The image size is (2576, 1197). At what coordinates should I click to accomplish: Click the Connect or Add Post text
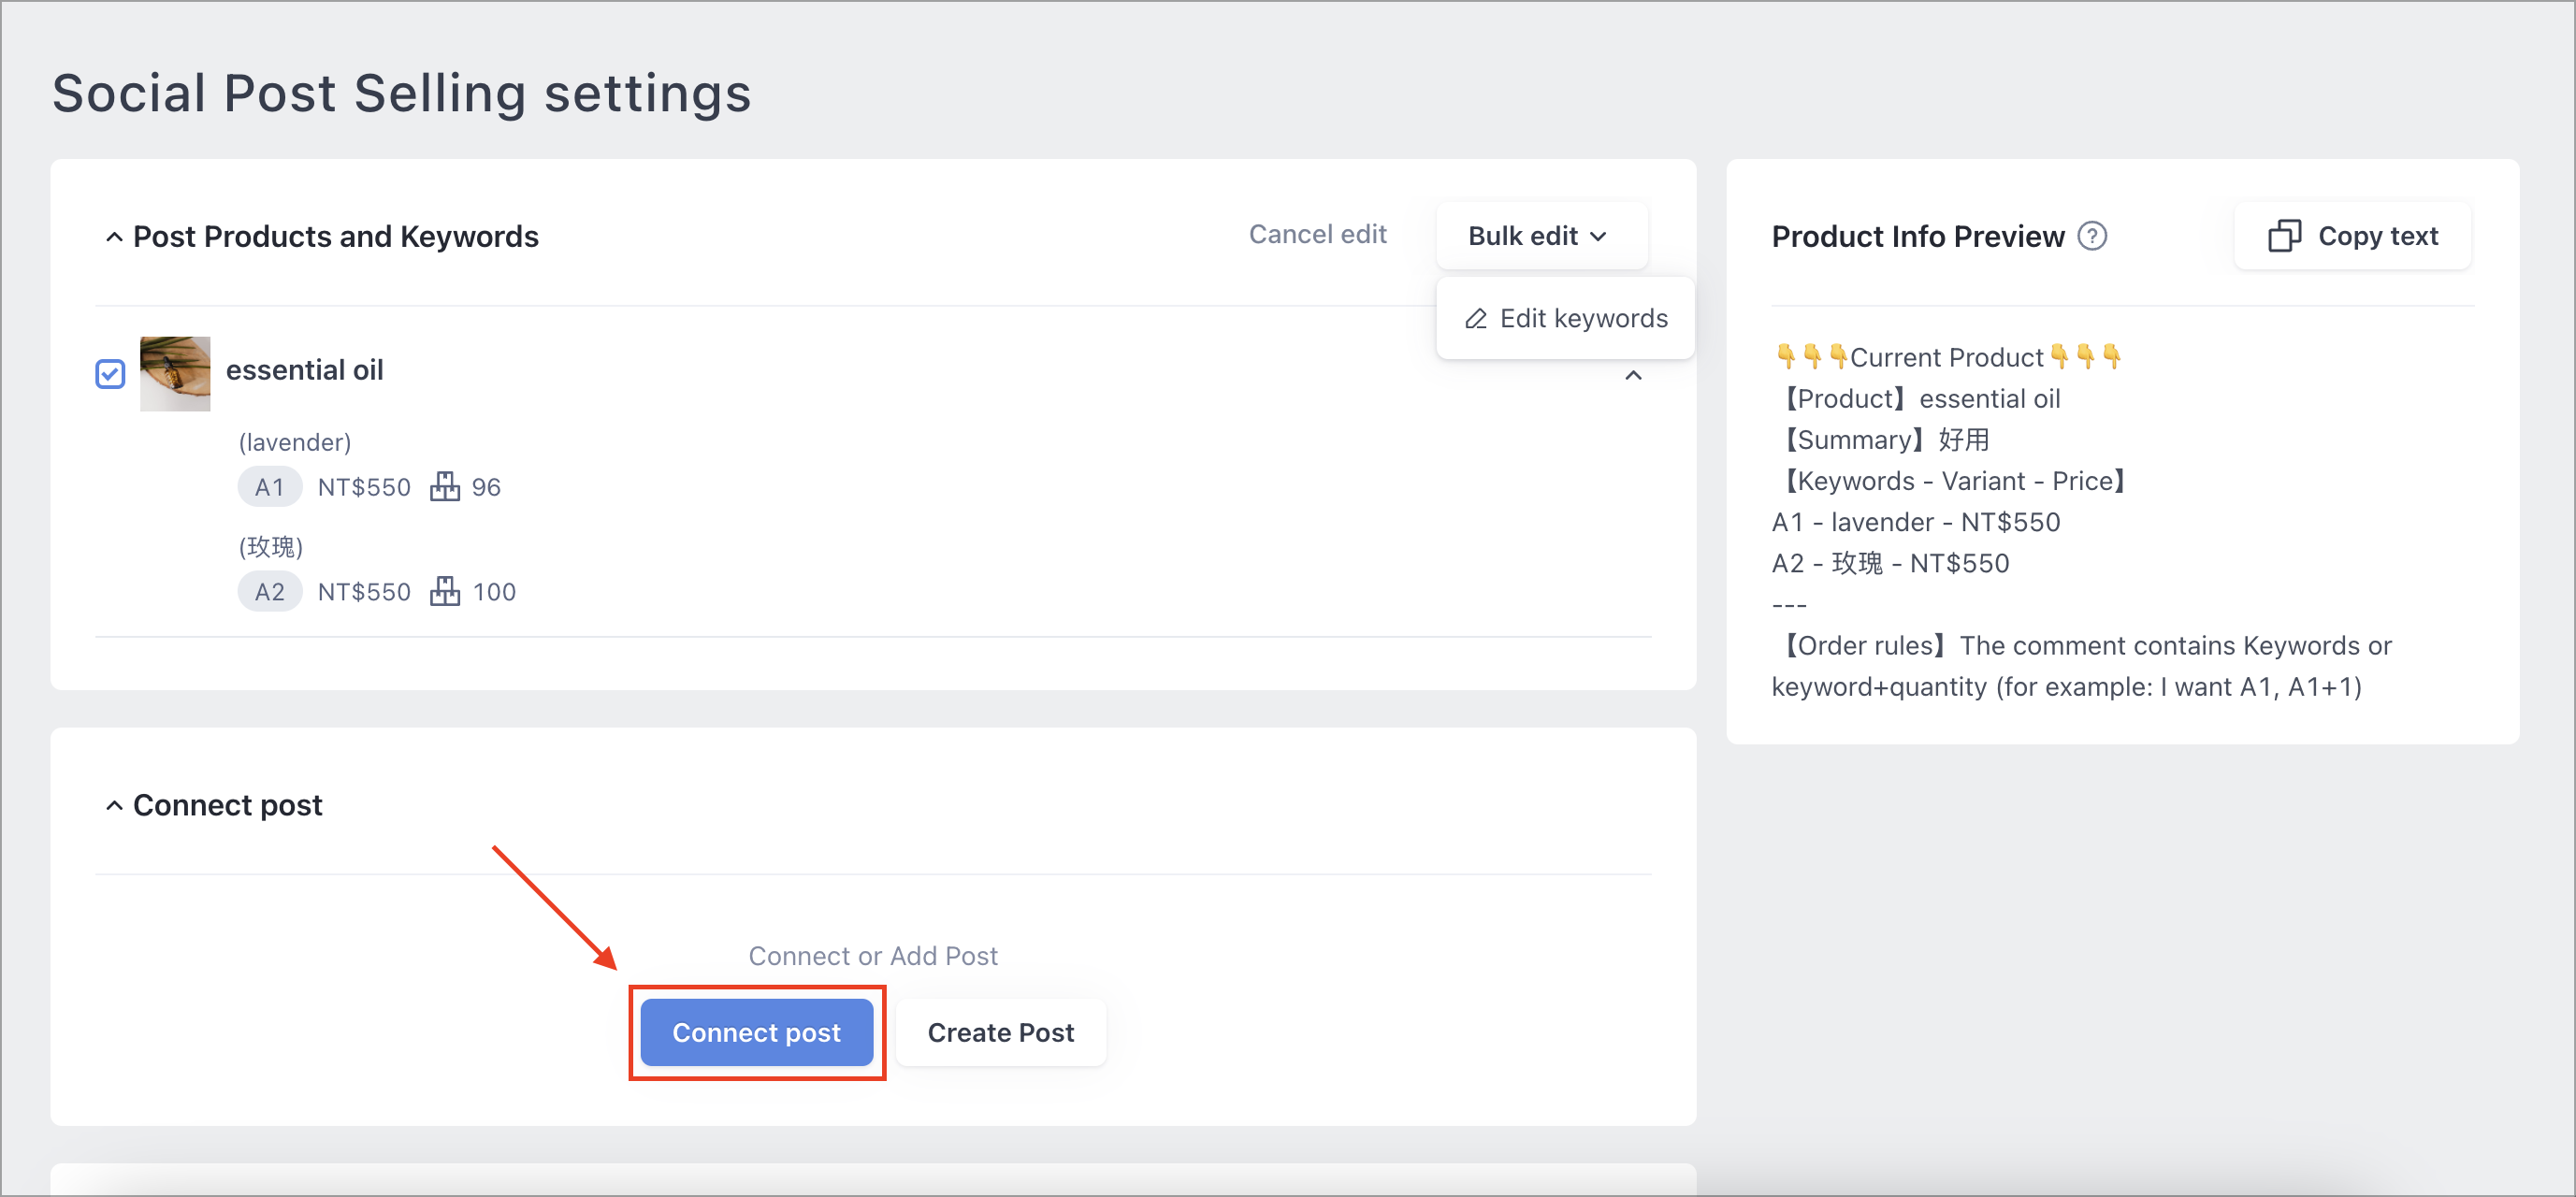click(x=873, y=956)
